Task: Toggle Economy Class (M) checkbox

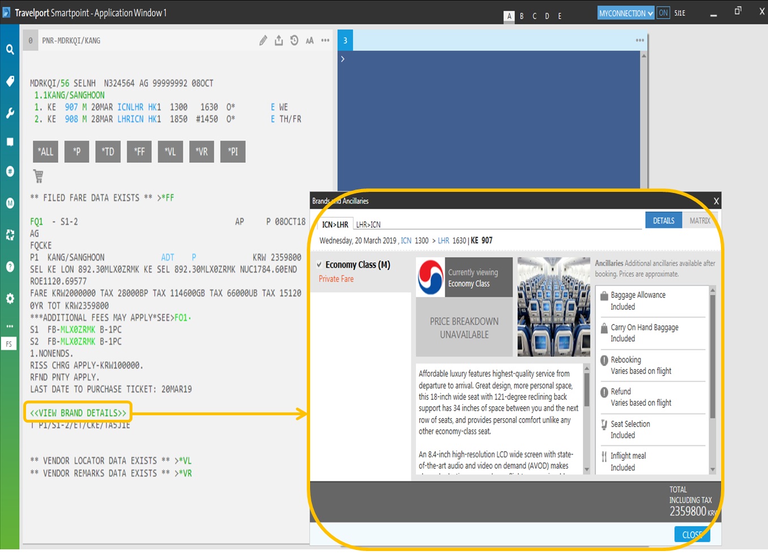Action: point(319,265)
